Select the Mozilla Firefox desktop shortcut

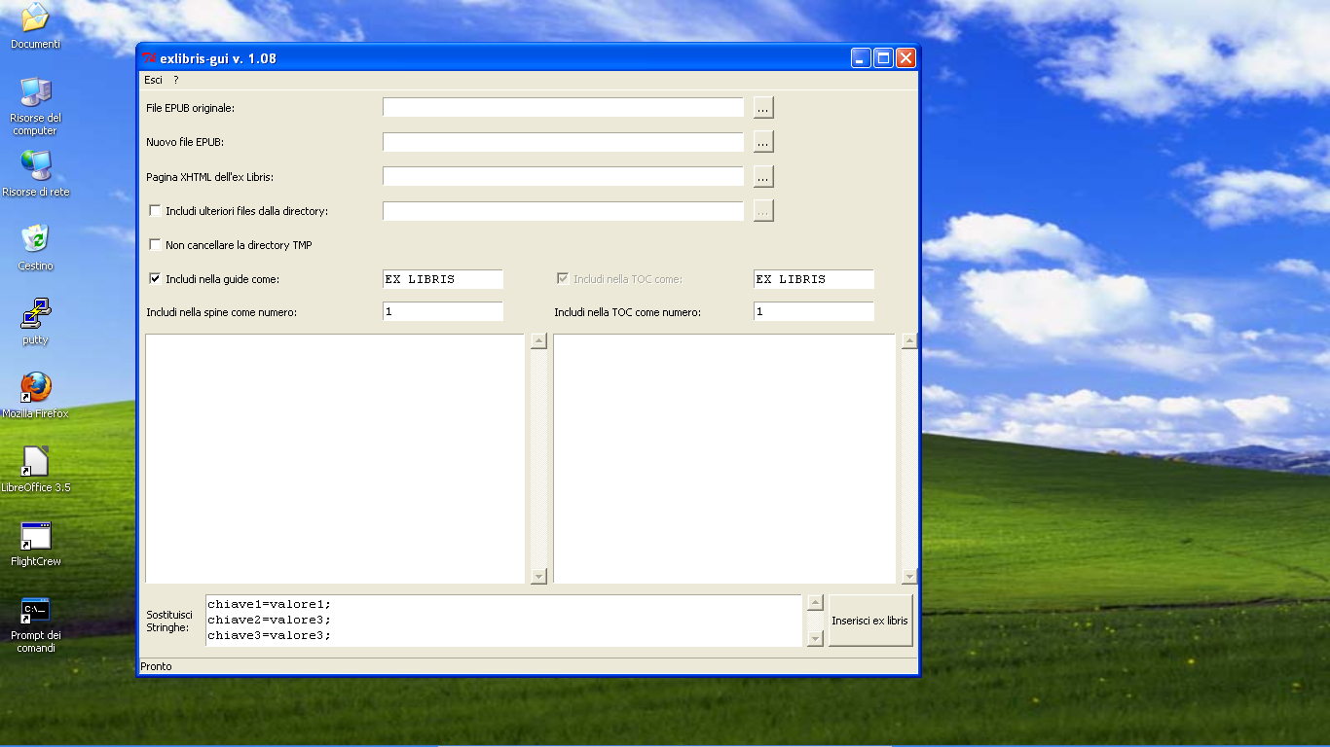[x=35, y=395]
